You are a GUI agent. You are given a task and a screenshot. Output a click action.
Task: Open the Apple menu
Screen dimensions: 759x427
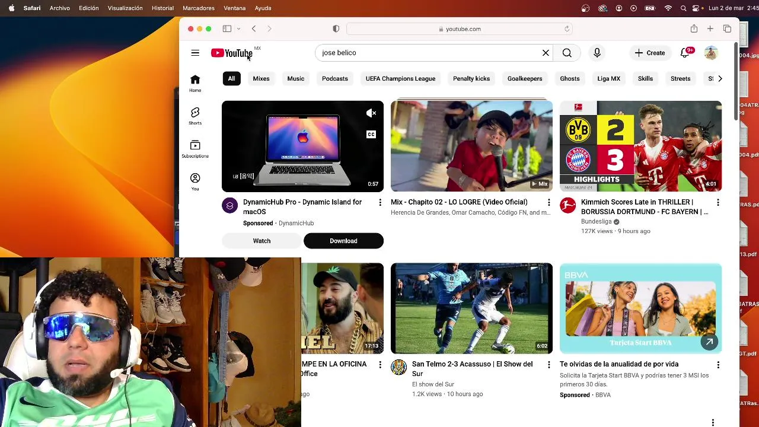(11, 8)
